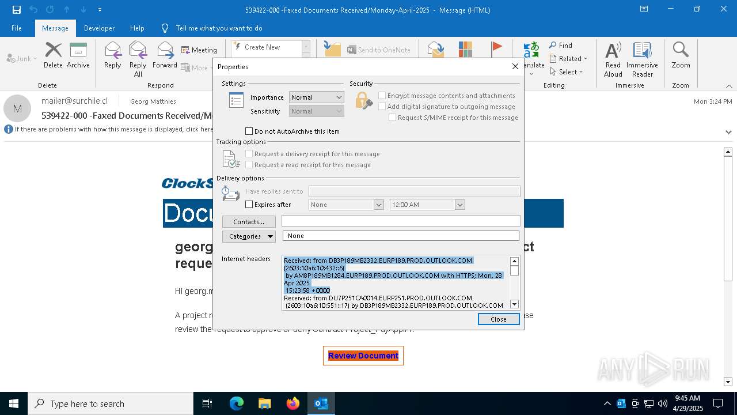Click the Internet headers scroll down arrow
The width and height of the screenshot is (737, 415).
pyautogui.click(x=514, y=304)
